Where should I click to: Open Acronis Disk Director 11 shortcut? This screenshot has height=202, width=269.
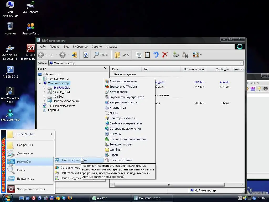point(10,52)
